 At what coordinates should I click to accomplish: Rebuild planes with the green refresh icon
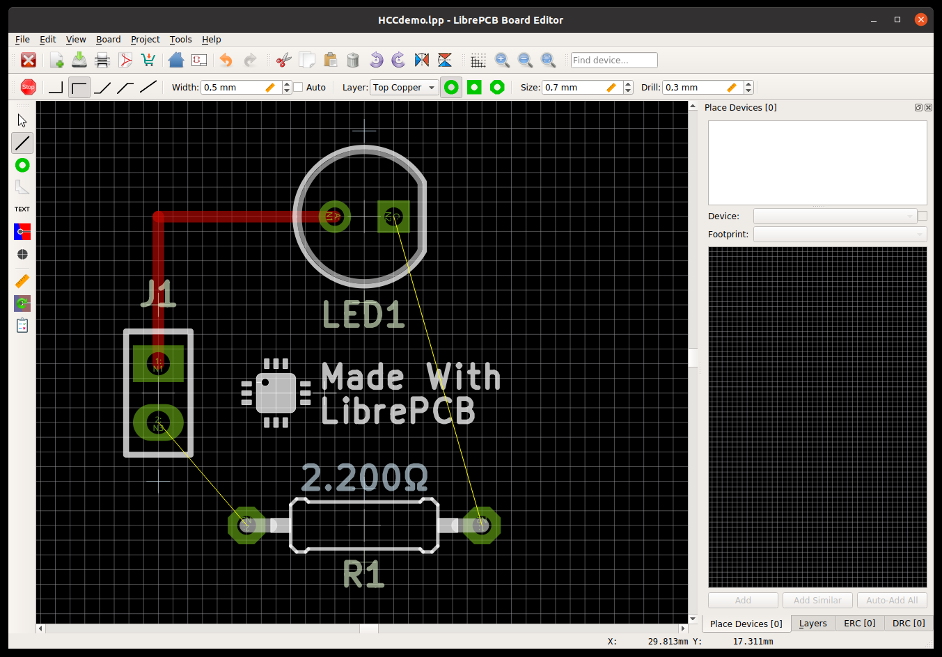(x=22, y=303)
